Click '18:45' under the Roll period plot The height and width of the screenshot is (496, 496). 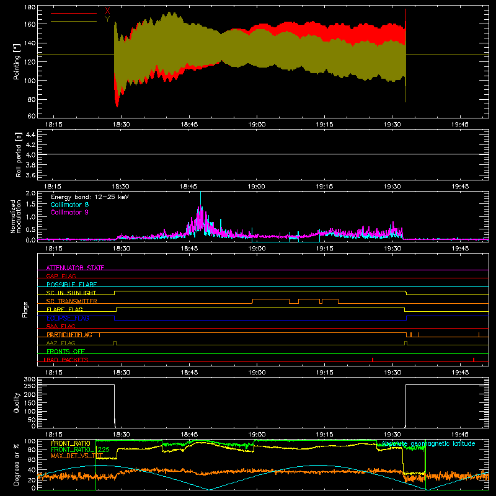188,187
